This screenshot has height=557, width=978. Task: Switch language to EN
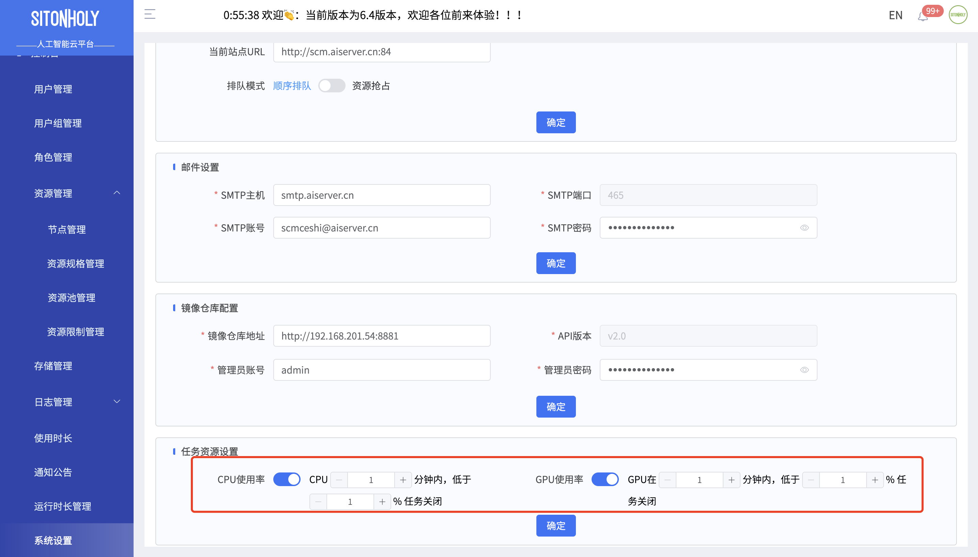point(896,15)
